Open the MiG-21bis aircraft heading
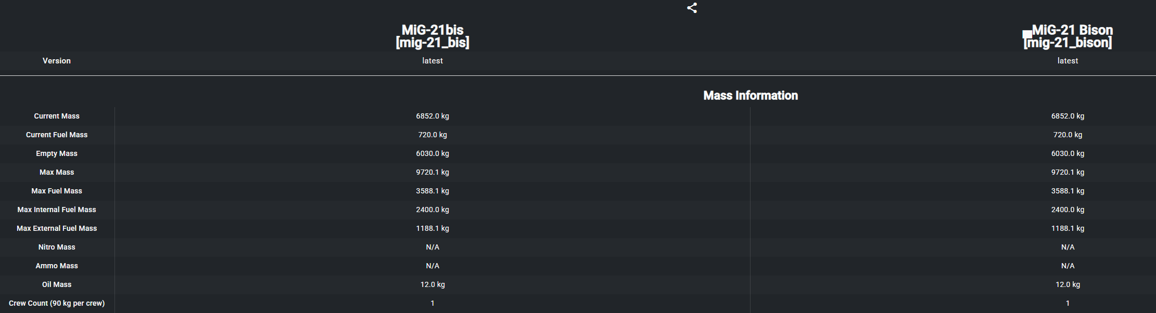The height and width of the screenshot is (313, 1156). click(x=432, y=36)
